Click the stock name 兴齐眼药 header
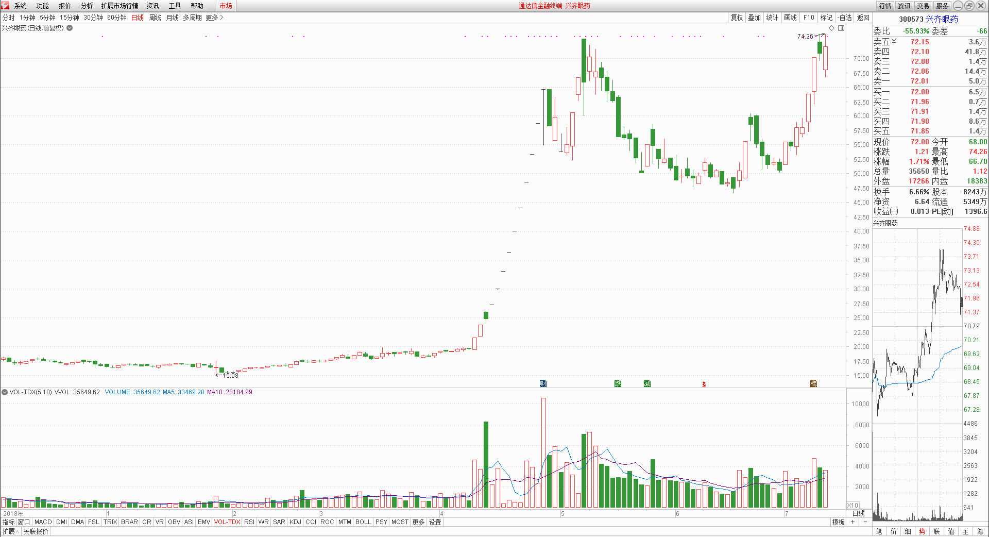The height and width of the screenshot is (537, 989). click(x=942, y=19)
